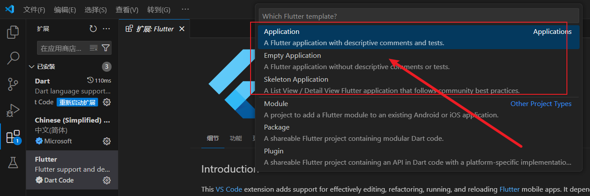Image resolution: width=590 pixels, height=196 pixels.
Task: Collapse the 已安装 extensions section
Action: point(31,66)
